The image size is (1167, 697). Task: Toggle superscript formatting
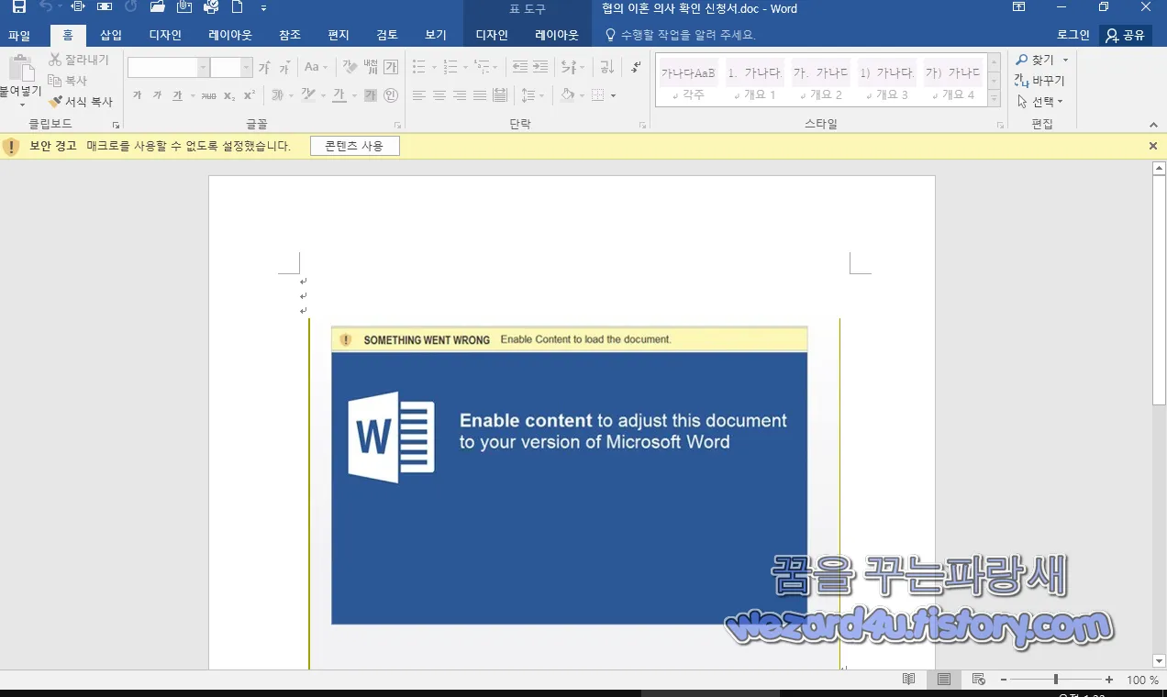250,95
